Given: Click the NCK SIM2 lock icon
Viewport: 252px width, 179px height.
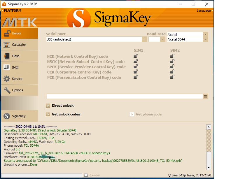Looking at the screenshot, I should (x=172, y=56).
